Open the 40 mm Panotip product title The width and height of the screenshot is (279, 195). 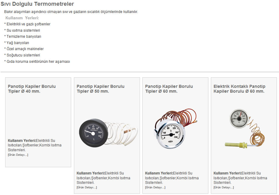click(x=32, y=89)
